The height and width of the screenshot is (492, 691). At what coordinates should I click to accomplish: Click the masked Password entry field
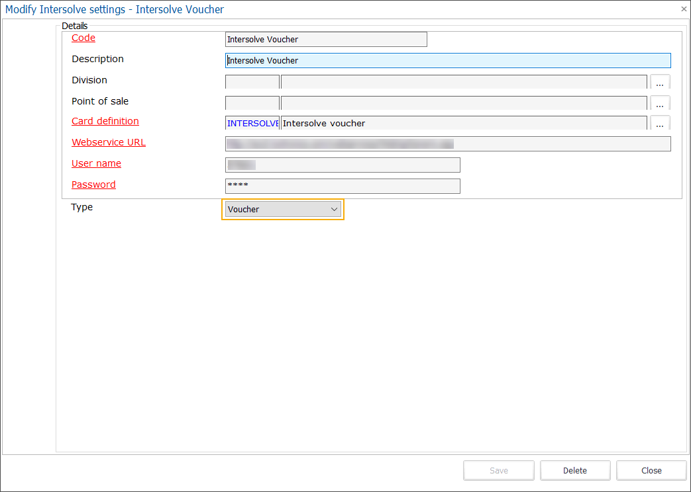pos(343,186)
